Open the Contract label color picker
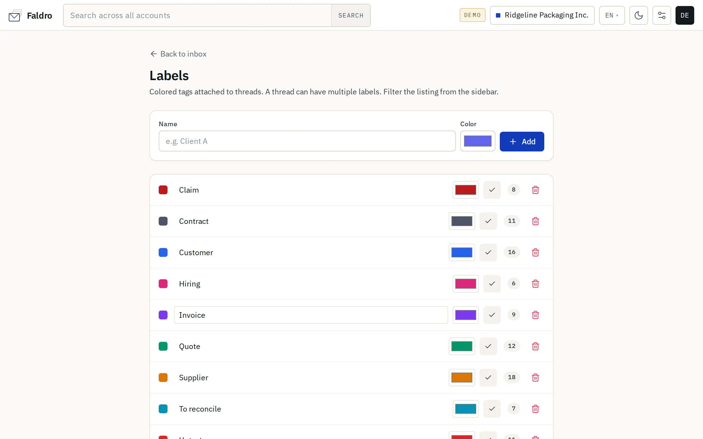The width and height of the screenshot is (703, 439). (x=462, y=221)
